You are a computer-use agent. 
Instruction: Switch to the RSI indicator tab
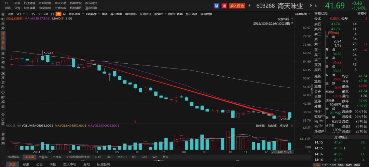point(134,157)
